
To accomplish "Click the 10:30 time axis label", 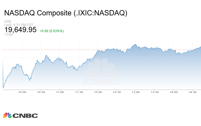I will pyautogui.click(x=41, y=92).
